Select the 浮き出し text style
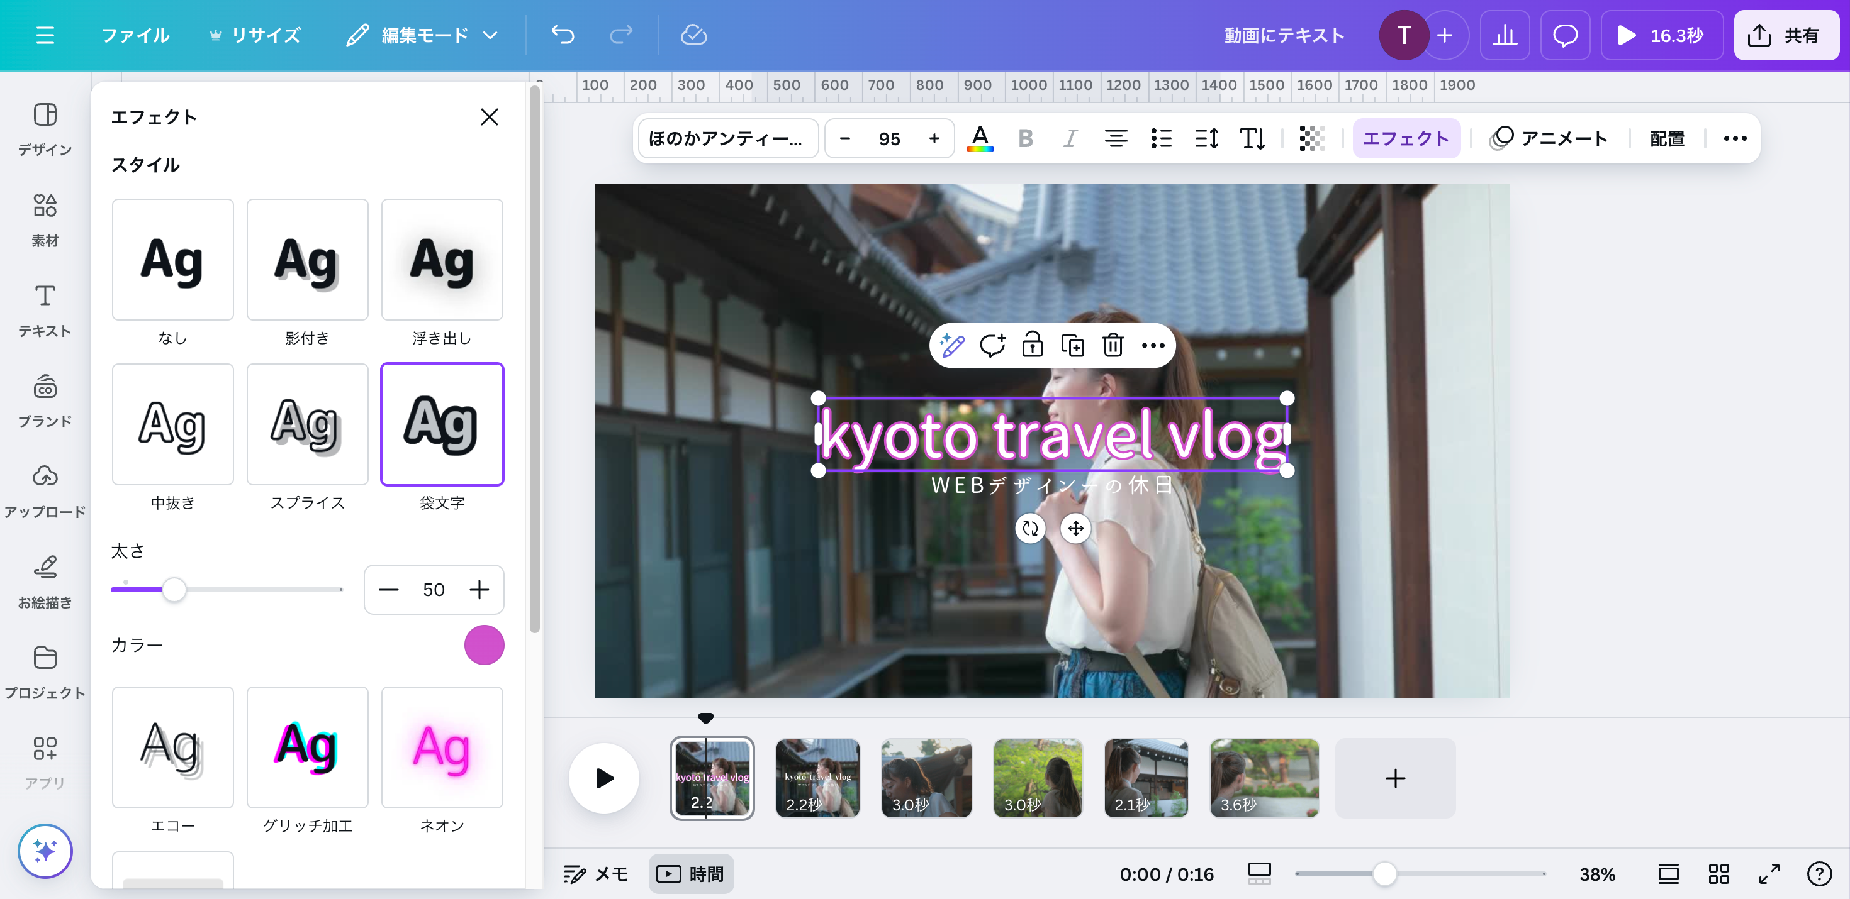The width and height of the screenshot is (1850, 899). click(442, 259)
